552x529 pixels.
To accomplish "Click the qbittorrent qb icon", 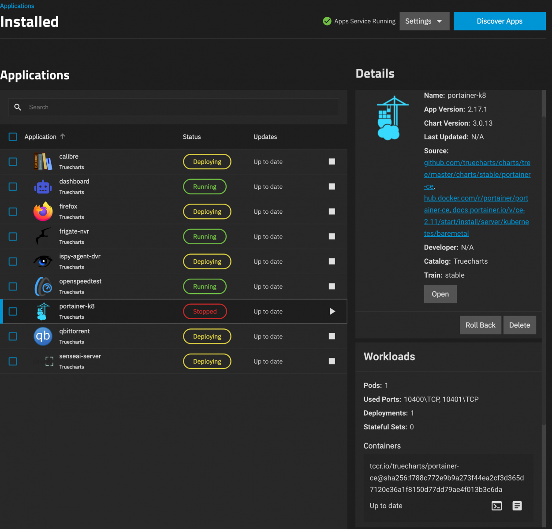I will (x=43, y=336).
